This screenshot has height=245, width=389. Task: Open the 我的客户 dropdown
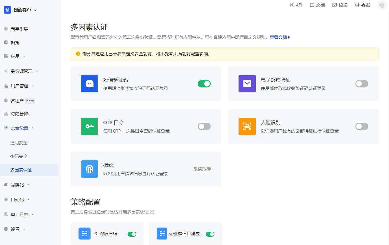(x=22, y=10)
